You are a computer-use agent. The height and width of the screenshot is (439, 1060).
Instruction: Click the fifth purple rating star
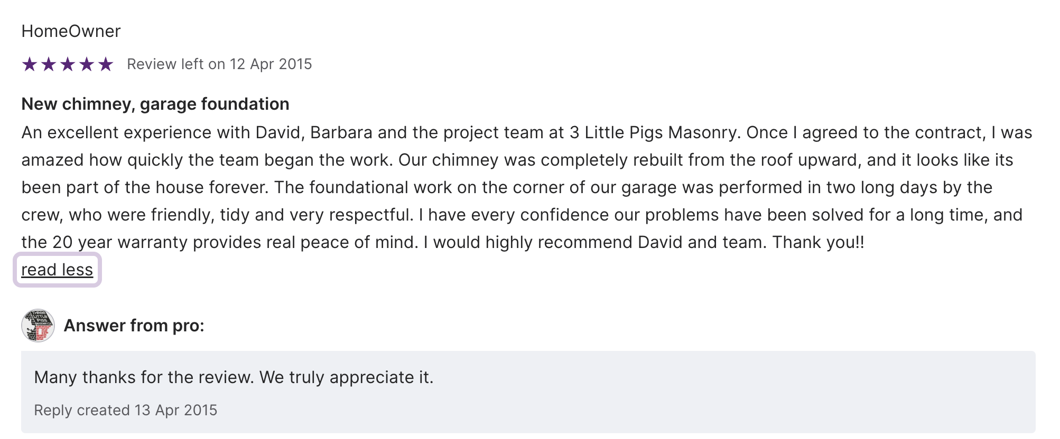click(x=106, y=64)
